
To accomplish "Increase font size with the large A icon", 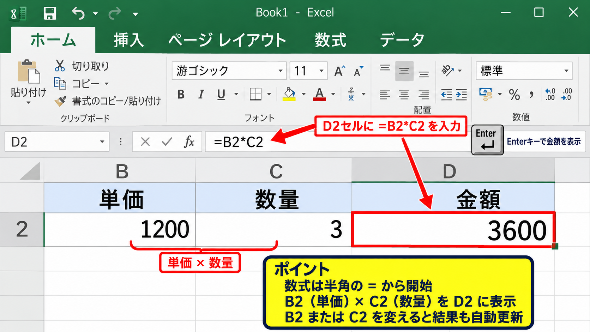I will pos(340,71).
